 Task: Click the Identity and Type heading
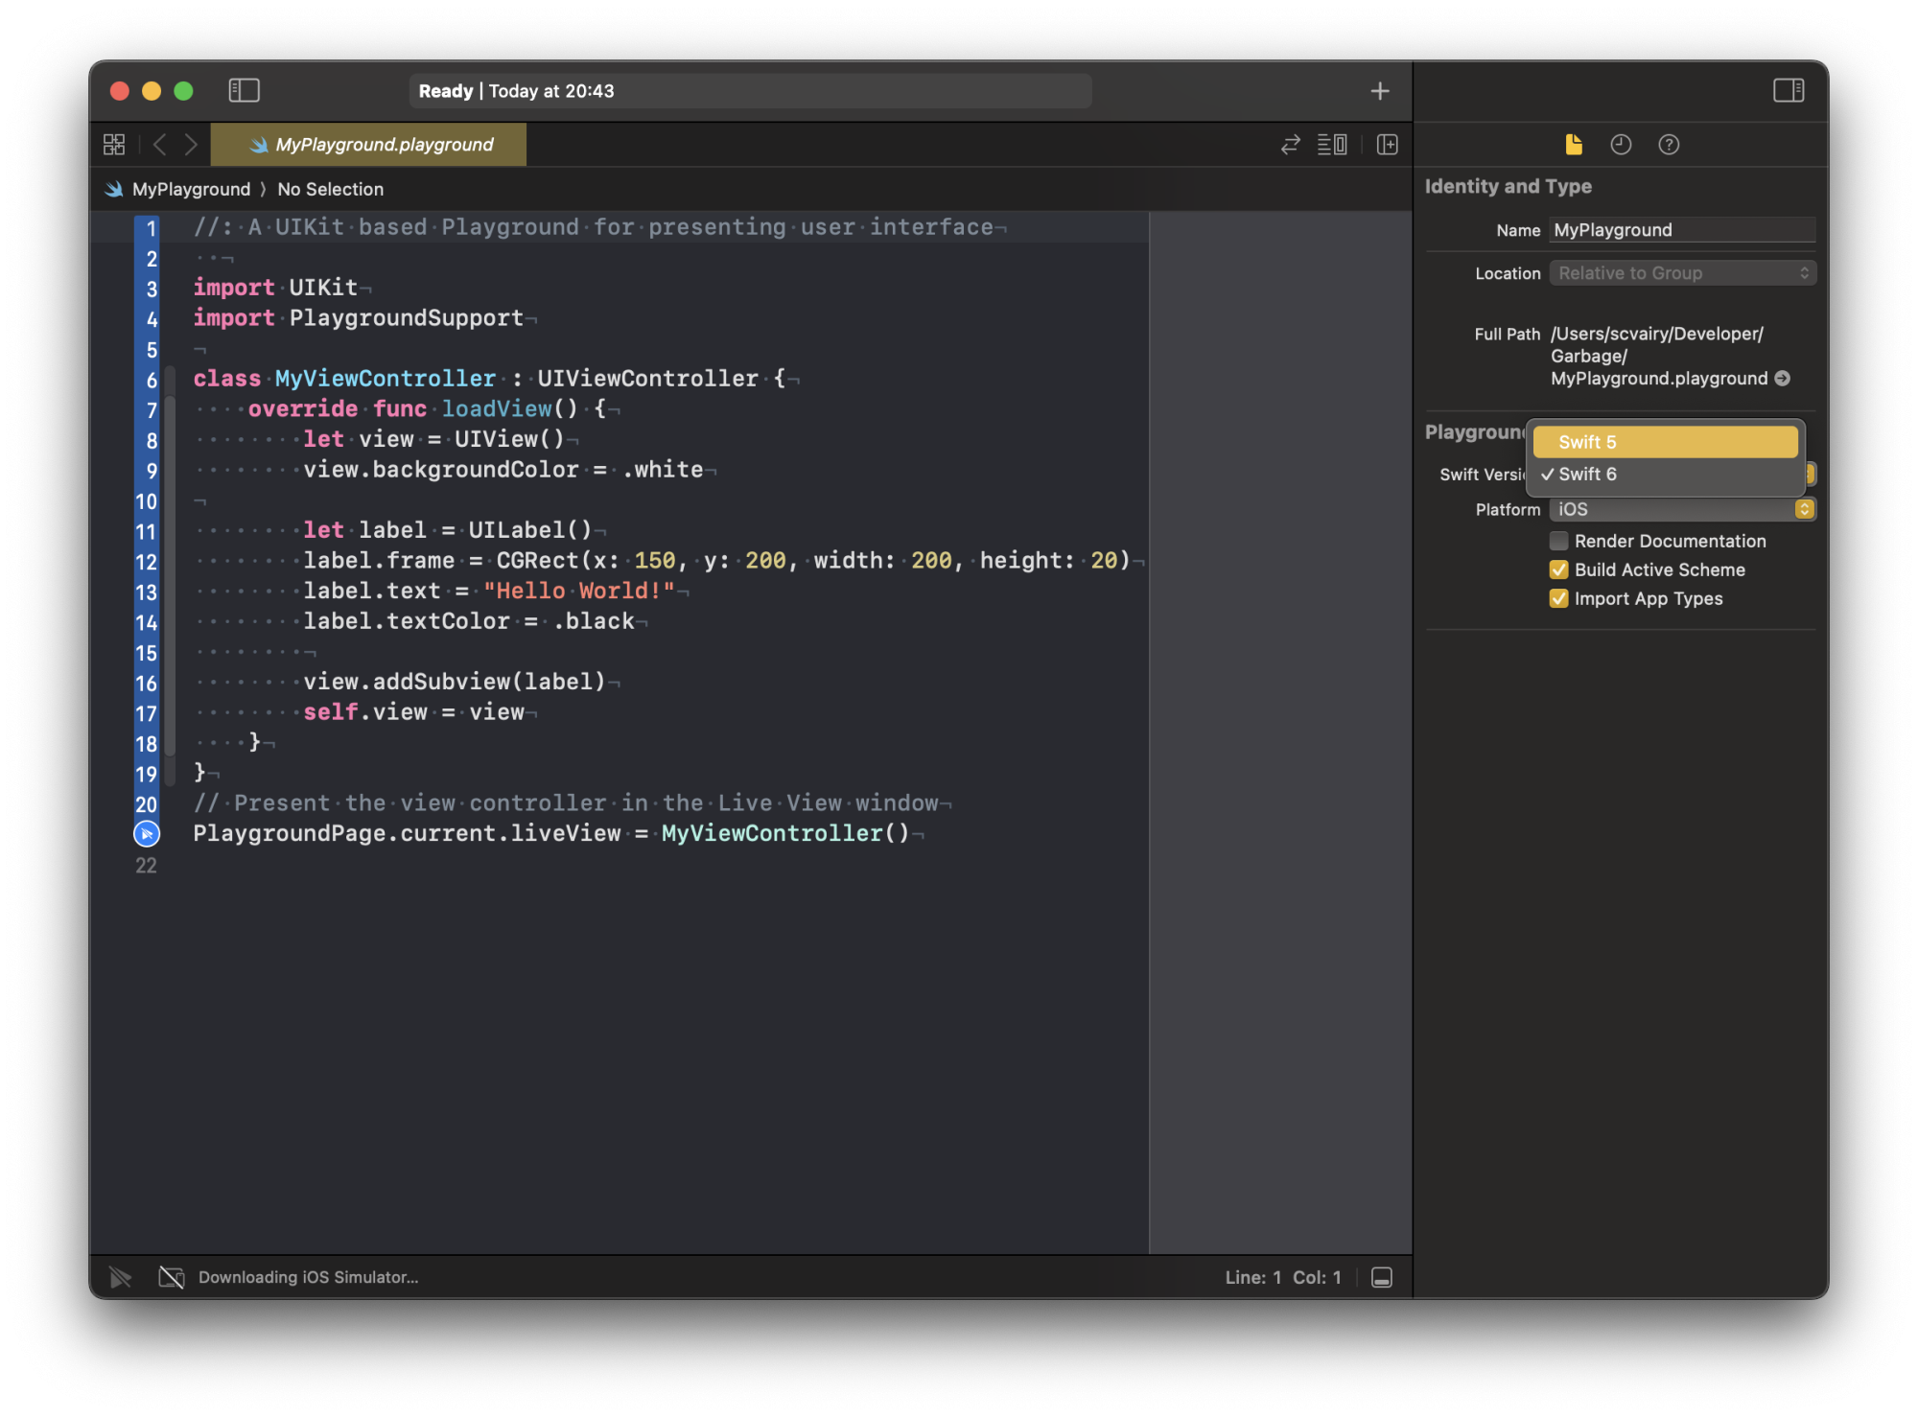coord(1508,186)
